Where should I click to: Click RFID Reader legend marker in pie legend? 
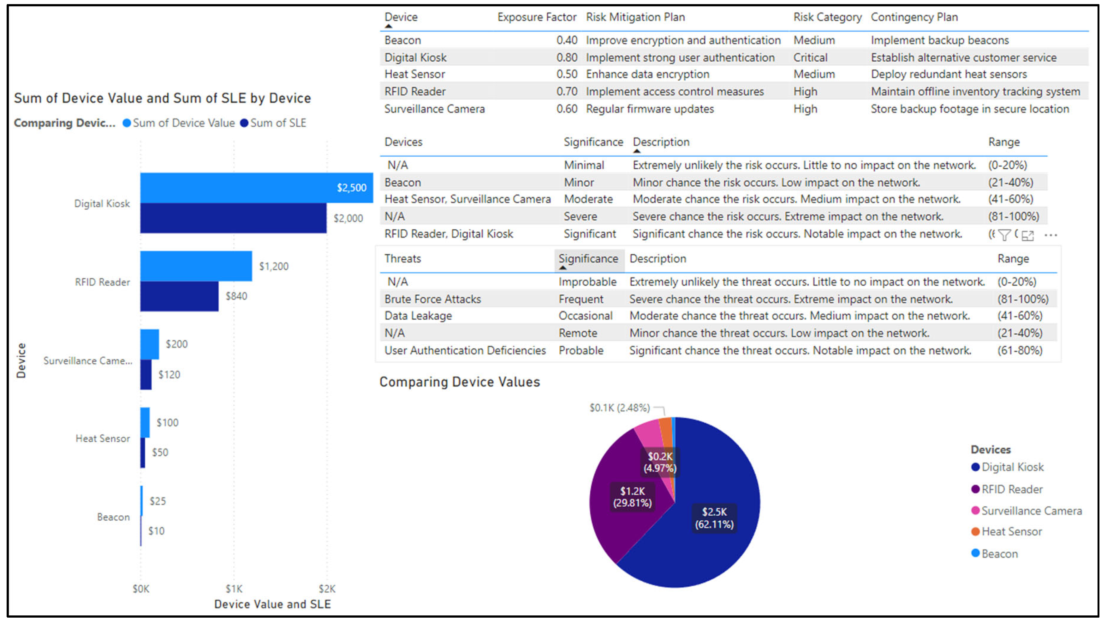975,489
